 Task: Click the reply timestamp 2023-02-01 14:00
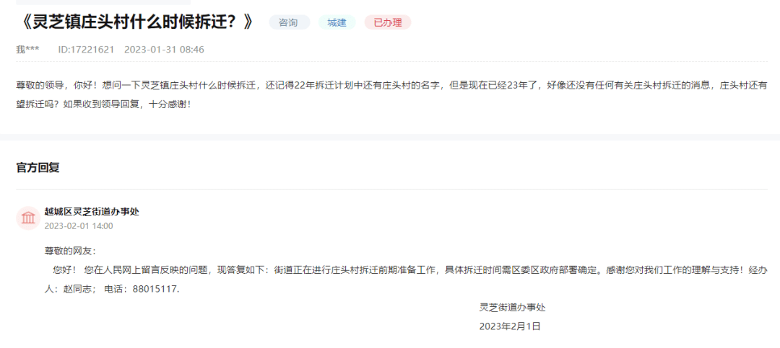click(79, 226)
